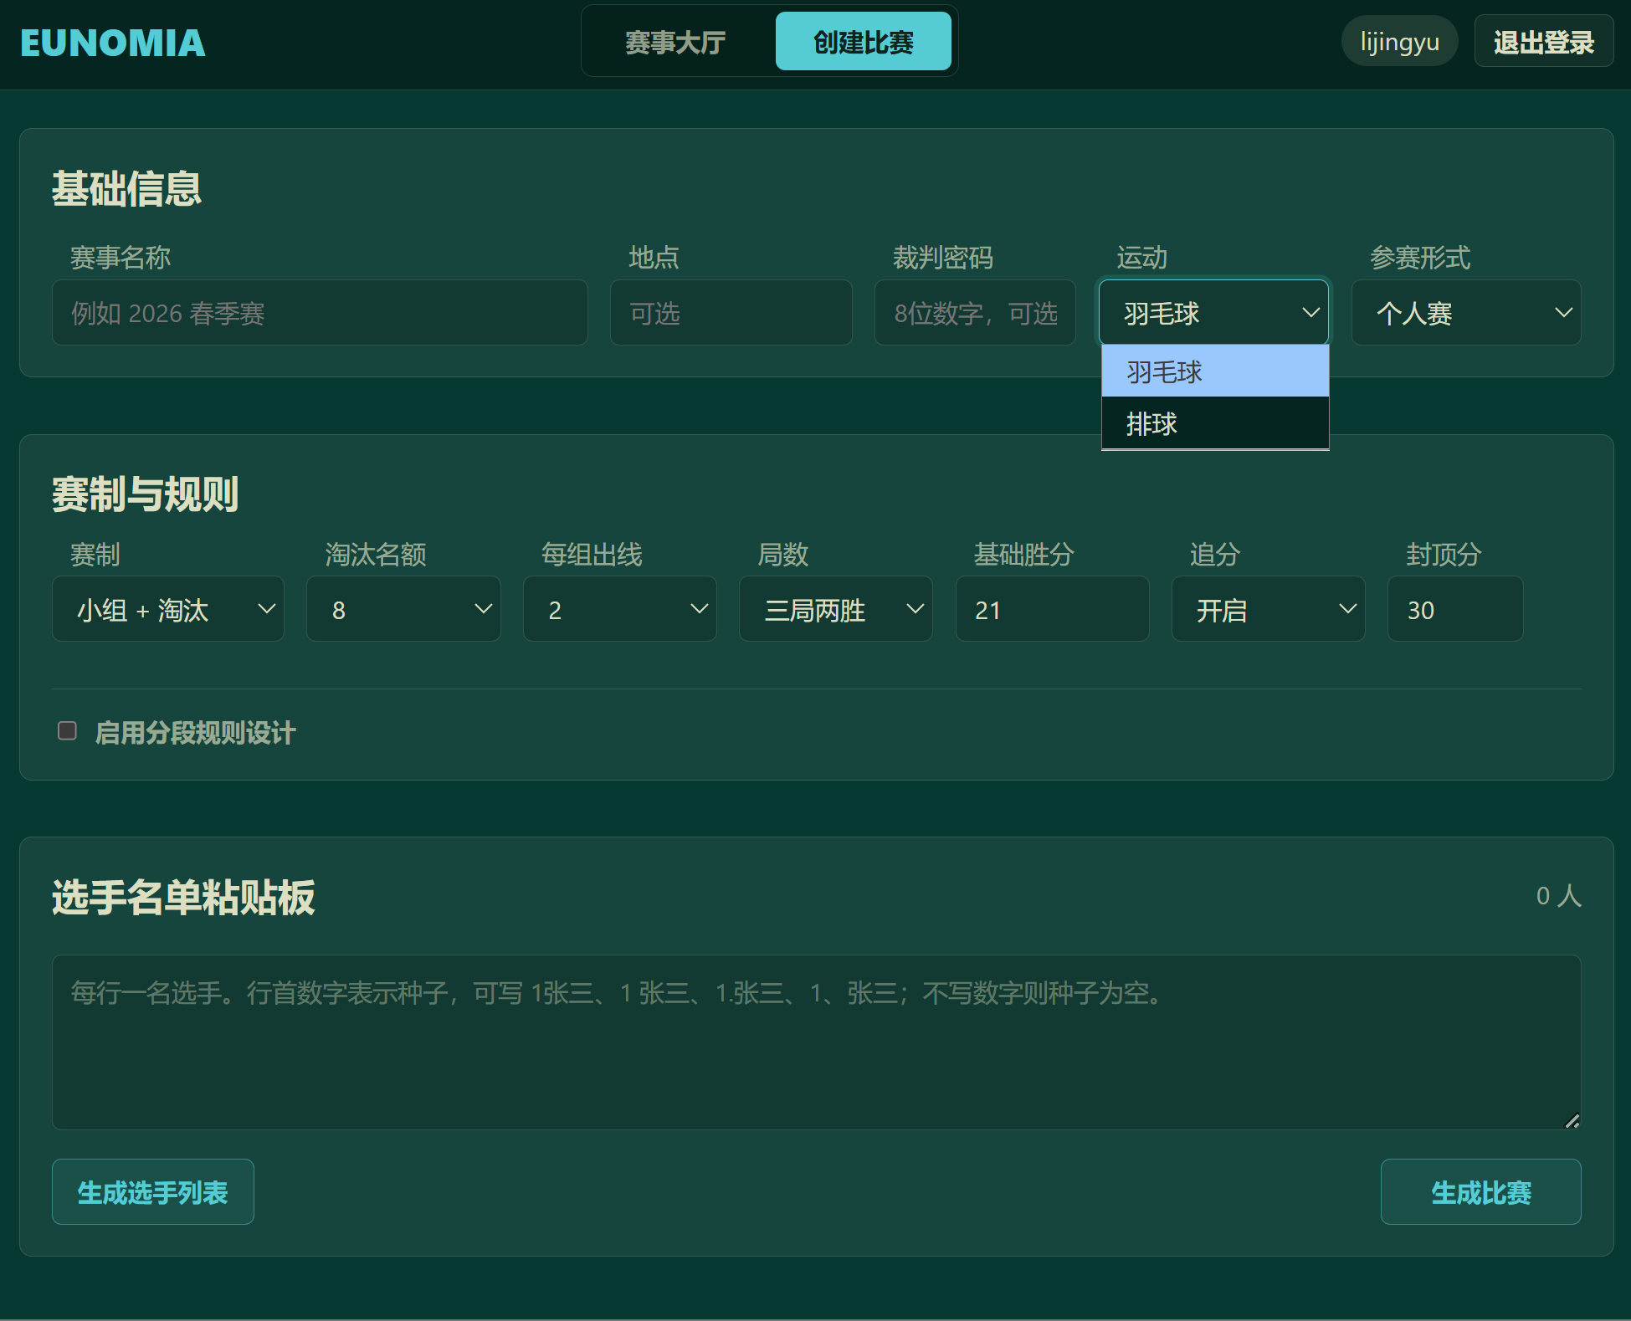Open the 每组出线 dropdown showing 2

click(x=619, y=609)
